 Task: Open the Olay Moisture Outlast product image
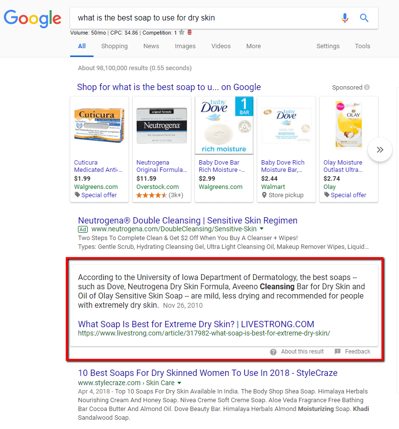pyautogui.click(x=349, y=126)
